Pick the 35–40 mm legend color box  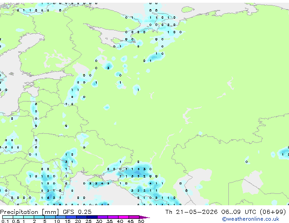113,217
